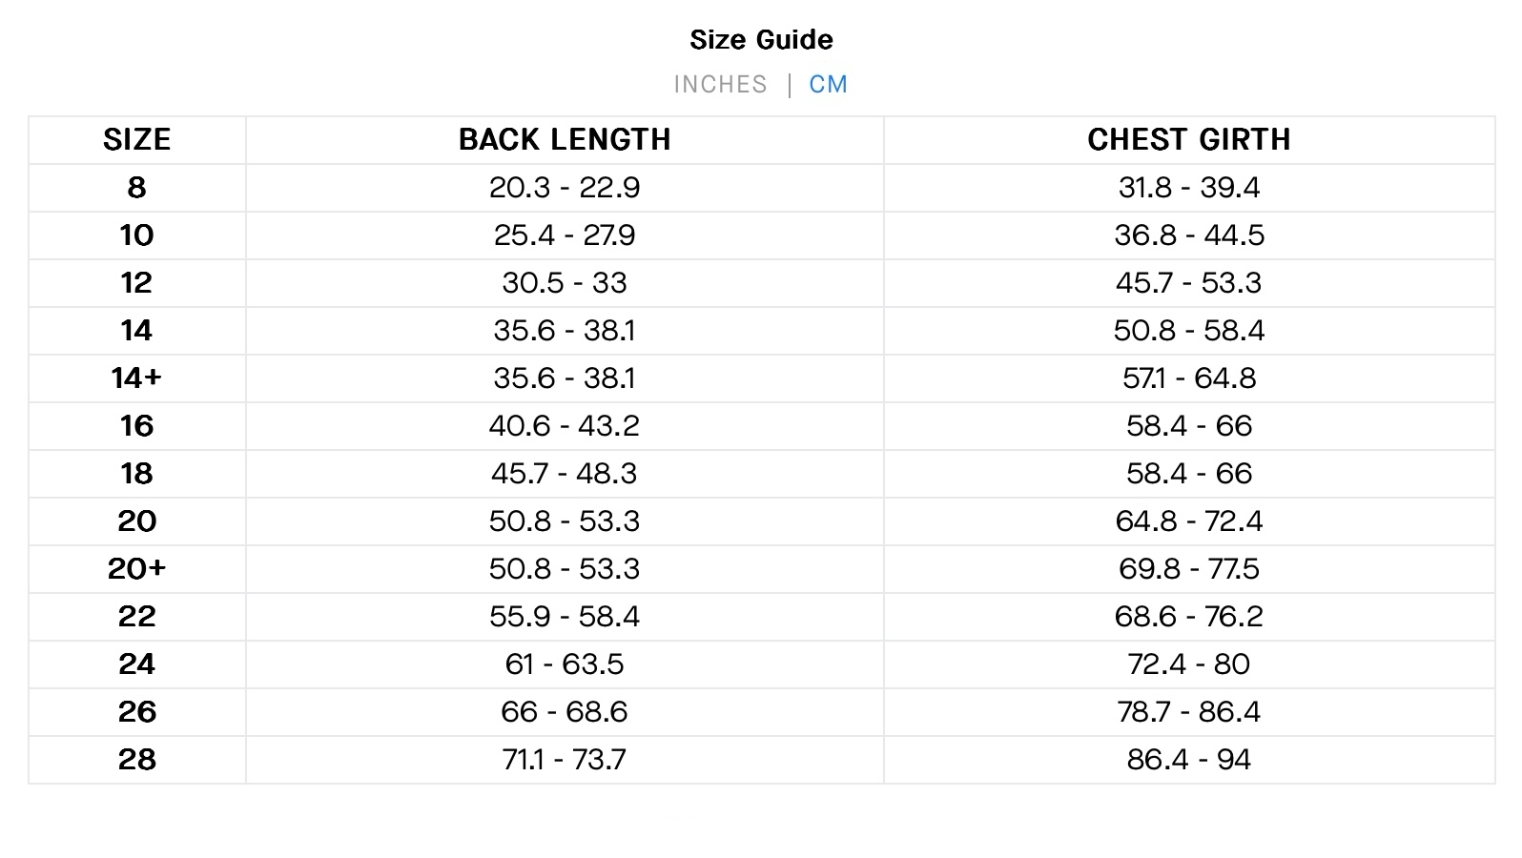Click back length 71.1 - 73.7 cell

[565, 760]
